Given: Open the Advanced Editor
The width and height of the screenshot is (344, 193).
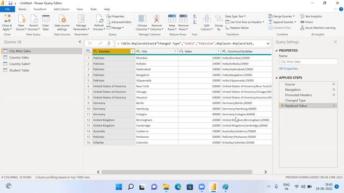Looking at the screenshot, I should coord(119,22).
